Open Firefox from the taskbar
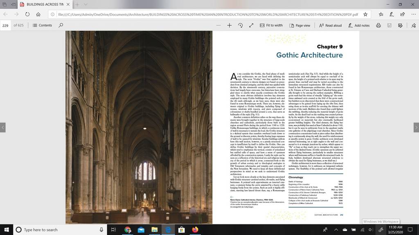This screenshot has width=419, height=235. coord(195,230)
